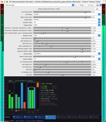Click the Lim Threshold value field
Image resolution: width=106 pixels, height=122 pixels.
[x=96, y=62]
